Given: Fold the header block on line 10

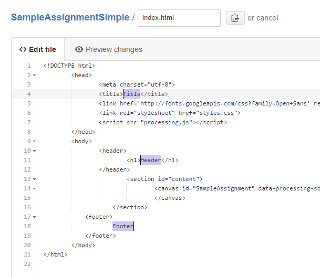Looking at the screenshot, I should 34,151.
